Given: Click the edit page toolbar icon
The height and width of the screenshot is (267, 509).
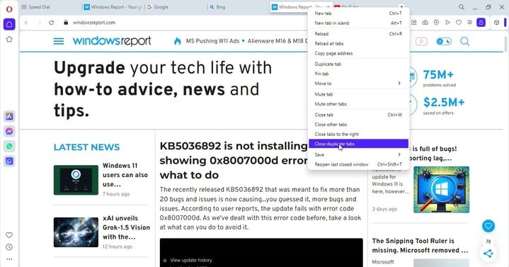Looking at the screenshot, I should [414, 23].
